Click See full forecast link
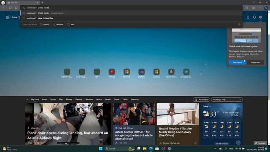The width and height of the screenshot is (270, 152). 221,144
